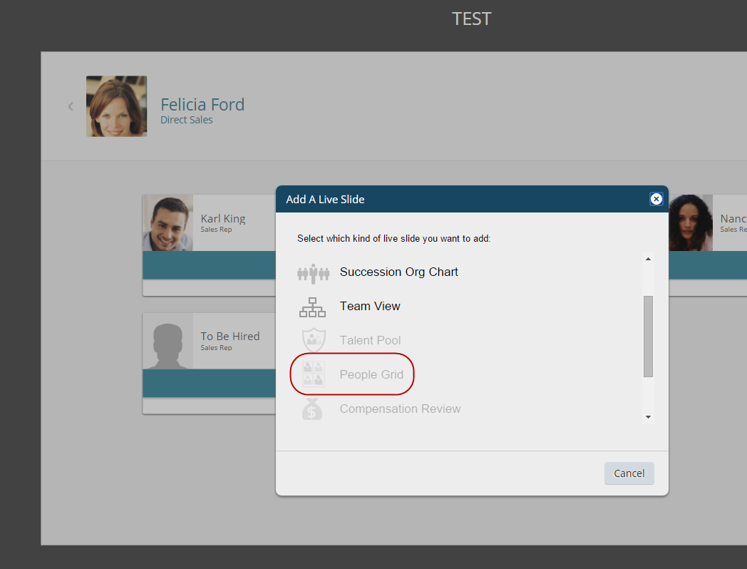Go back with the left chevron arrow
Screen dimensions: 747x569
[71, 106]
